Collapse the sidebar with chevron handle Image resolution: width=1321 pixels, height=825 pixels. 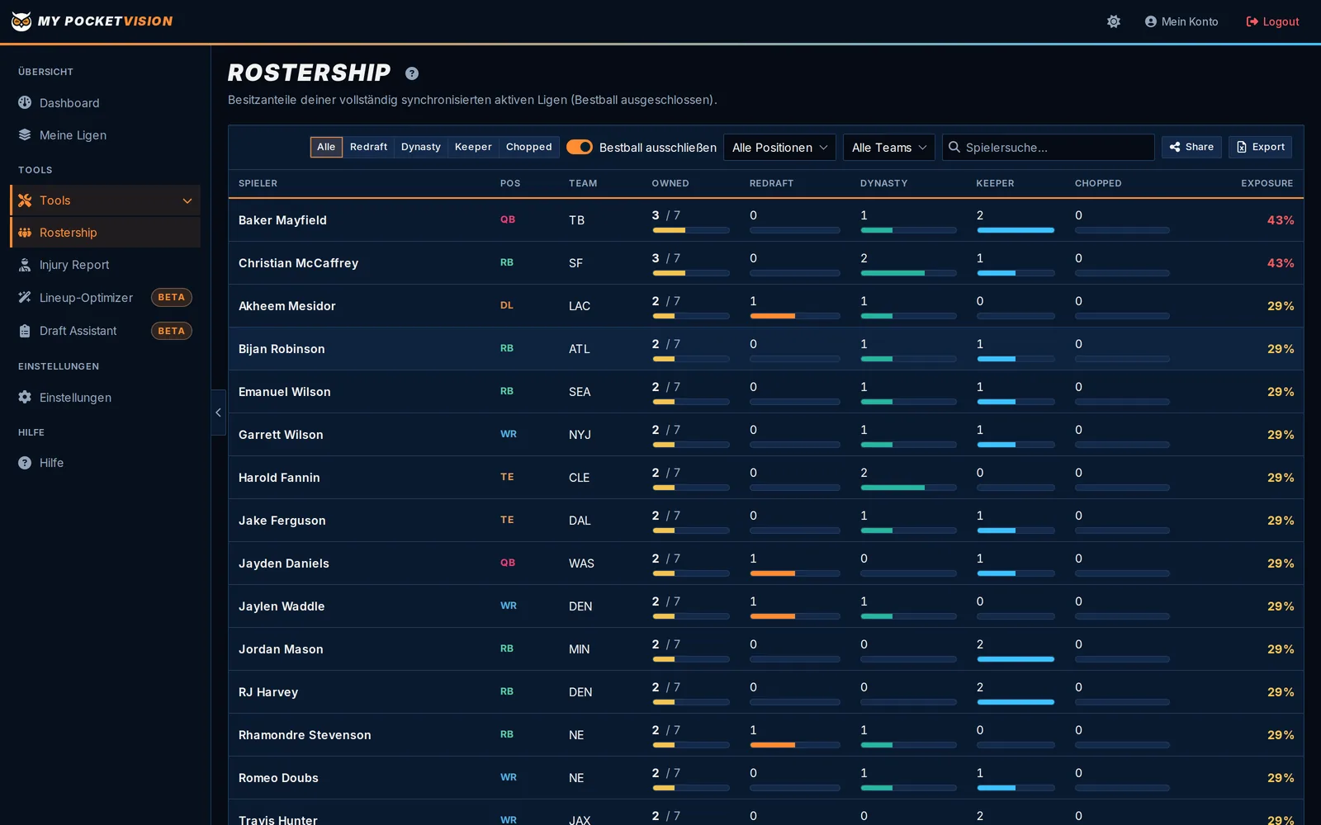tap(218, 412)
